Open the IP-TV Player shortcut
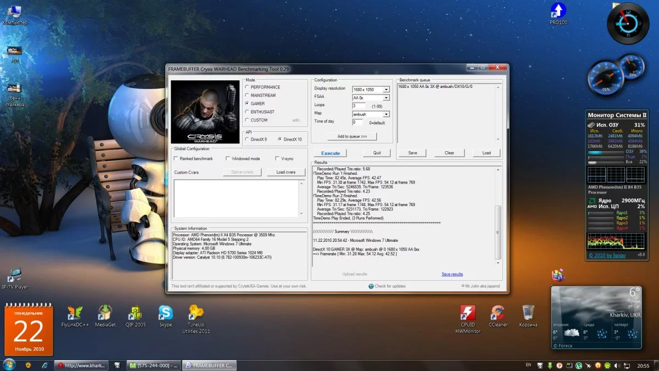Viewport: 659px width, 371px height. (14, 275)
